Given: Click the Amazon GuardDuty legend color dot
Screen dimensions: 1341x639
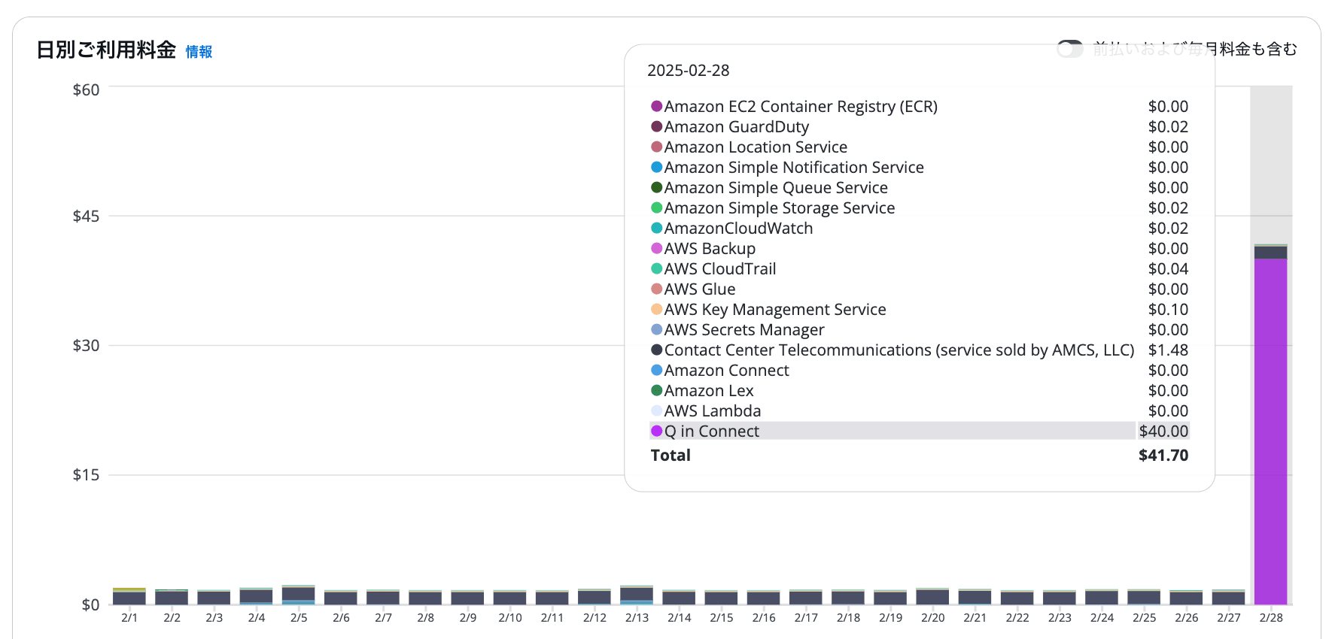Looking at the screenshot, I should [x=656, y=126].
